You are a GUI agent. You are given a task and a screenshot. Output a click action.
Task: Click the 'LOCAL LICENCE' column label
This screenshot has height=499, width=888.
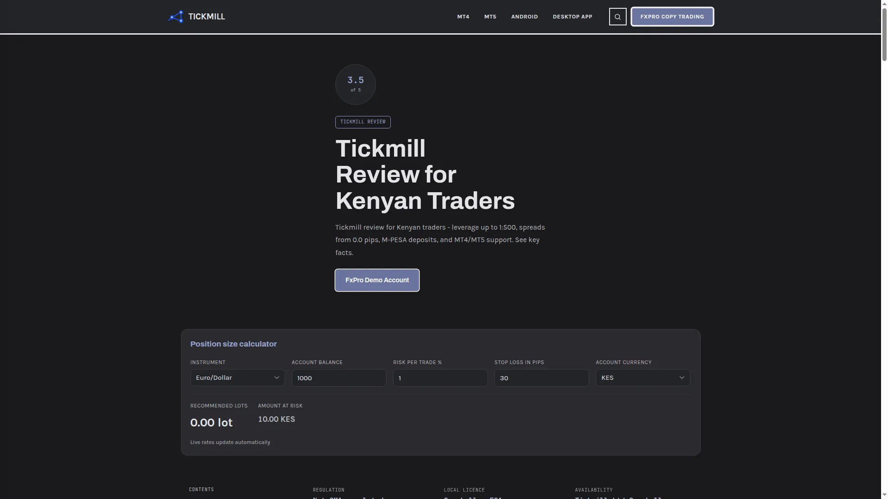[464, 490]
